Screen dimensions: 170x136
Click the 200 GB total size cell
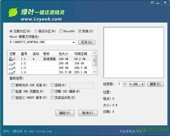coord(63,63)
